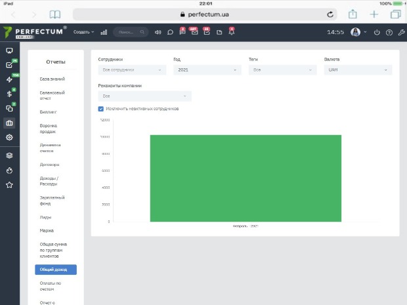Uncheck 'Исключить неактивных сотрудников' checkbox
Image resolution: width=407 pixels, height=305 pixels.
coord(100,109)
